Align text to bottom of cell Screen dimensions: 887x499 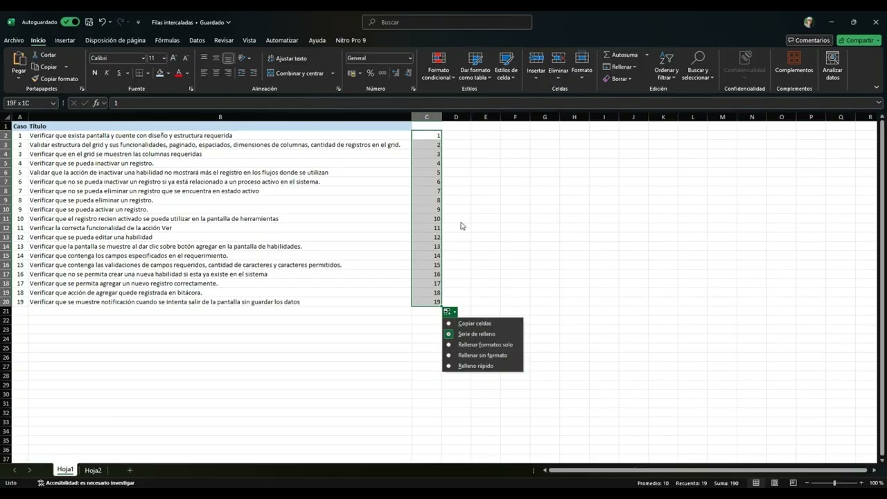point(228,58)
